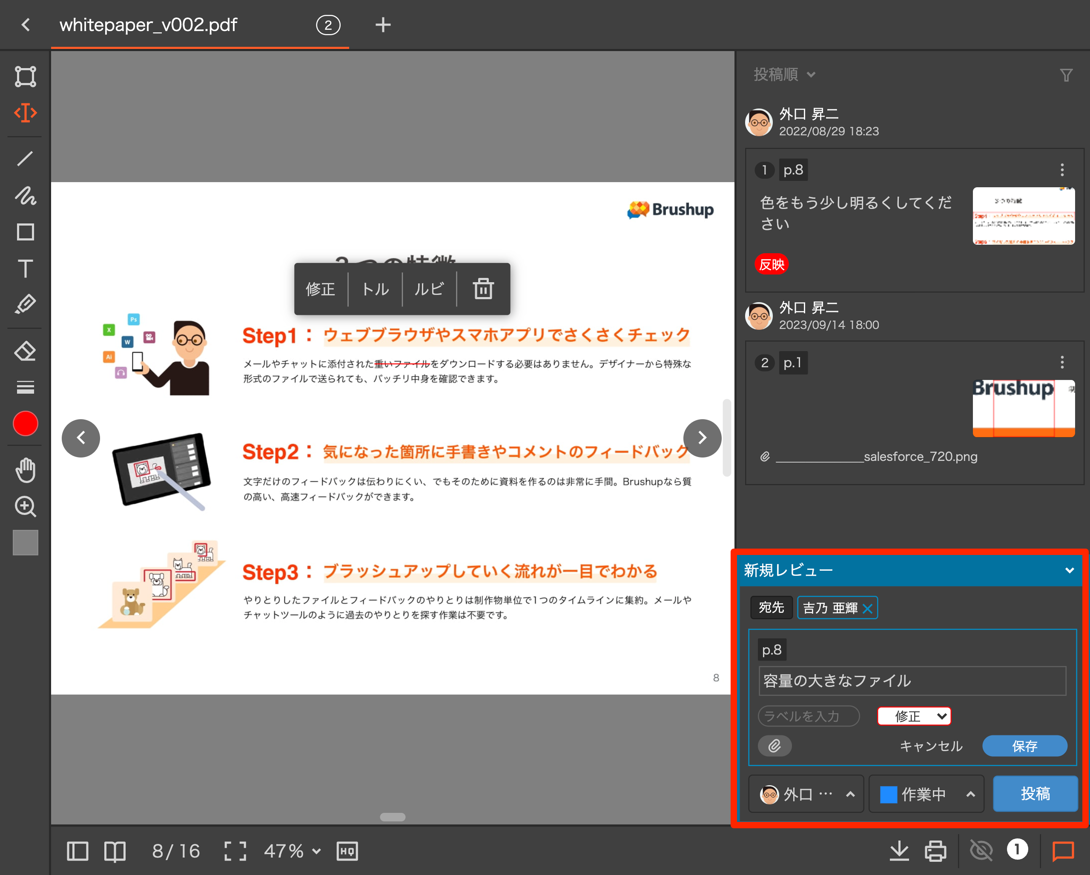This screenshot has height=875, width=1090.
Task: Toggle two-page spread view
Action: [115, 851]
